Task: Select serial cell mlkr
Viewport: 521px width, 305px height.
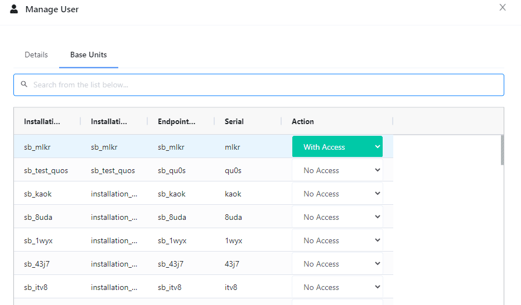Action: 232,147
